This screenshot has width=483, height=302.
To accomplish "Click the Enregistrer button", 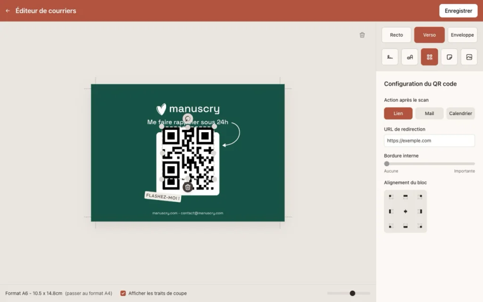I will coord(458,11).
